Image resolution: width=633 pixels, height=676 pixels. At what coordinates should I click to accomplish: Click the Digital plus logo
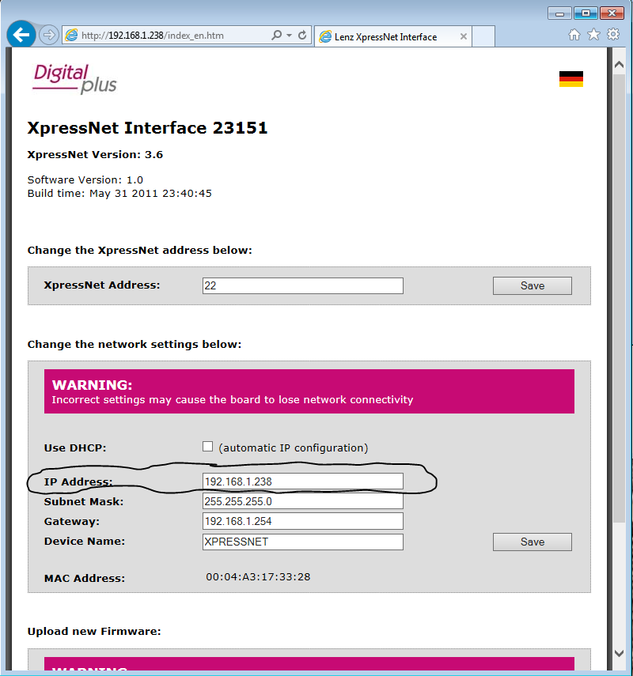74,77
